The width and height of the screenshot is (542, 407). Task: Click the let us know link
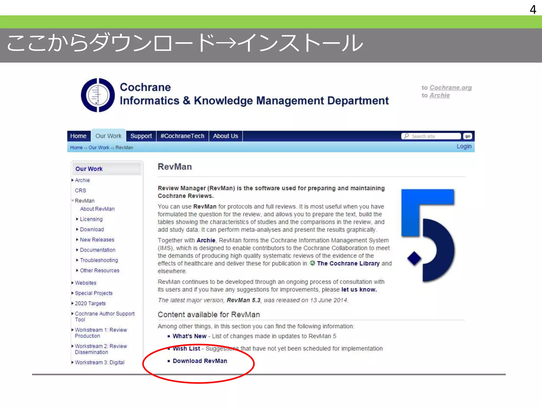click(359, 290)
